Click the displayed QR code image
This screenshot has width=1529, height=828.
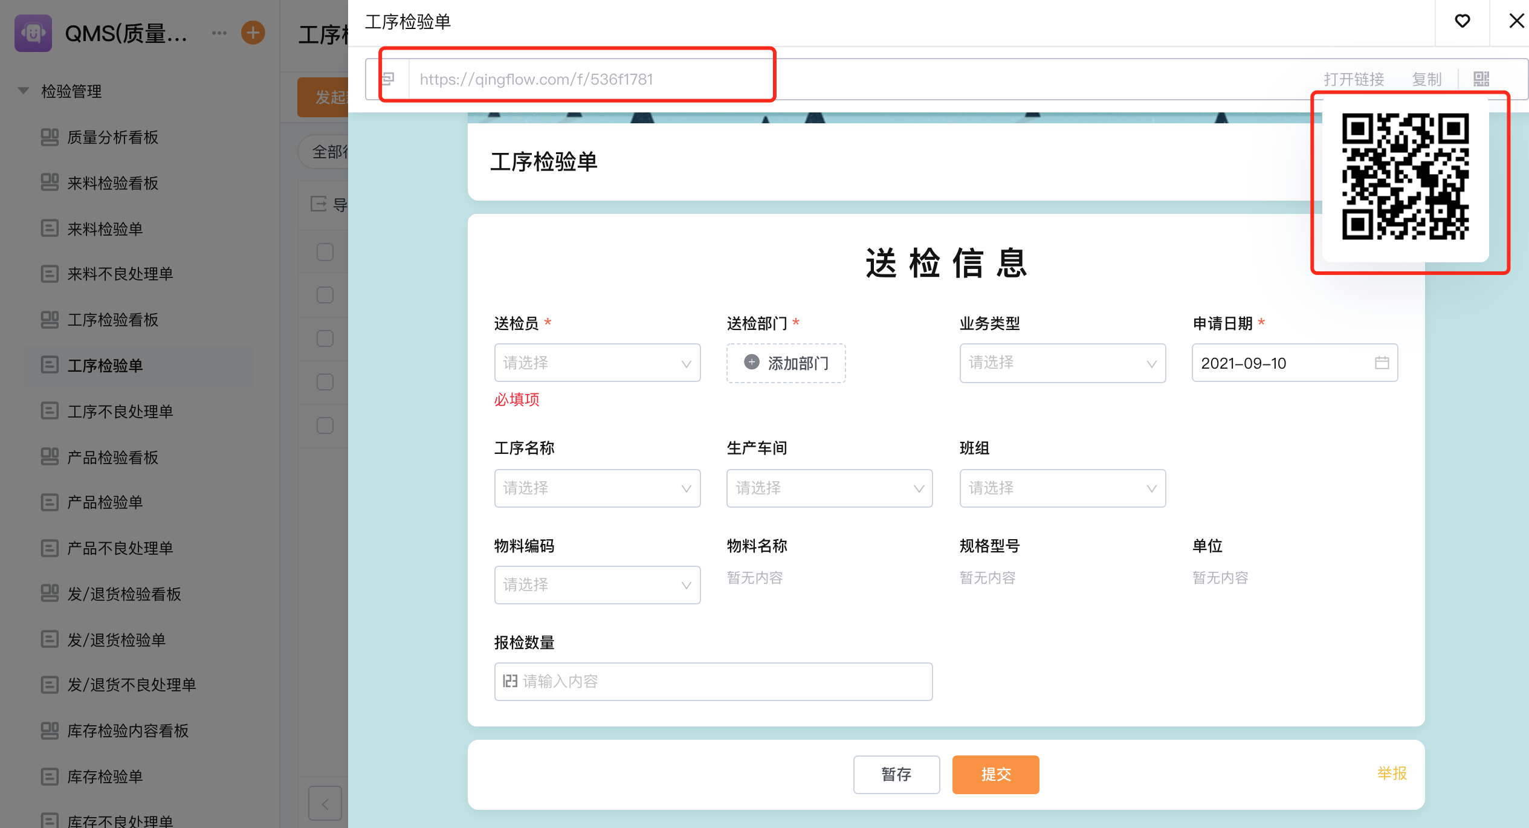tap(1405, 176)
